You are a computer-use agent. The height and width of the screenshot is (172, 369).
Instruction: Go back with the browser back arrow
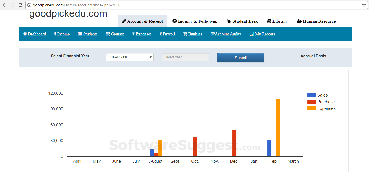(x=5, y=5)
